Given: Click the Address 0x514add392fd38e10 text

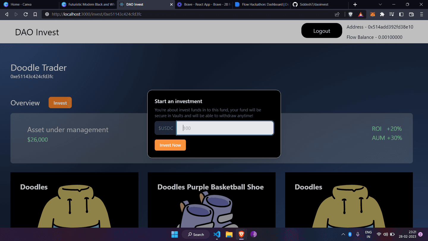Looking at the screenshot, I should (380, 27).
